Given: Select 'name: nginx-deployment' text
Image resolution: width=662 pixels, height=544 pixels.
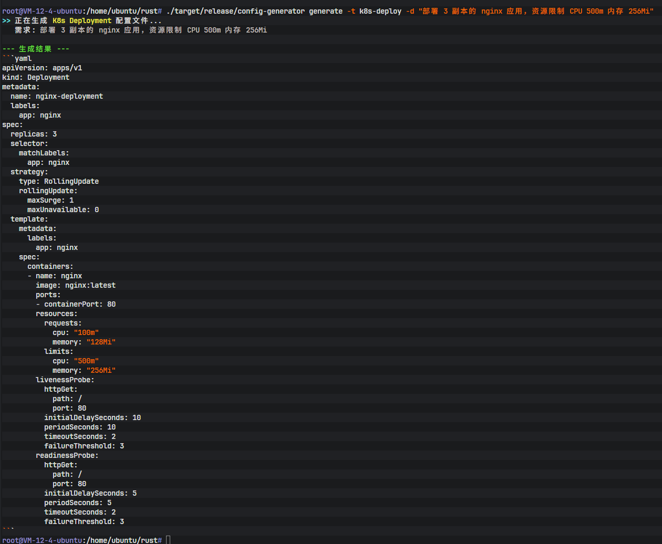Looking at the screenshot, I should [57, 96].
